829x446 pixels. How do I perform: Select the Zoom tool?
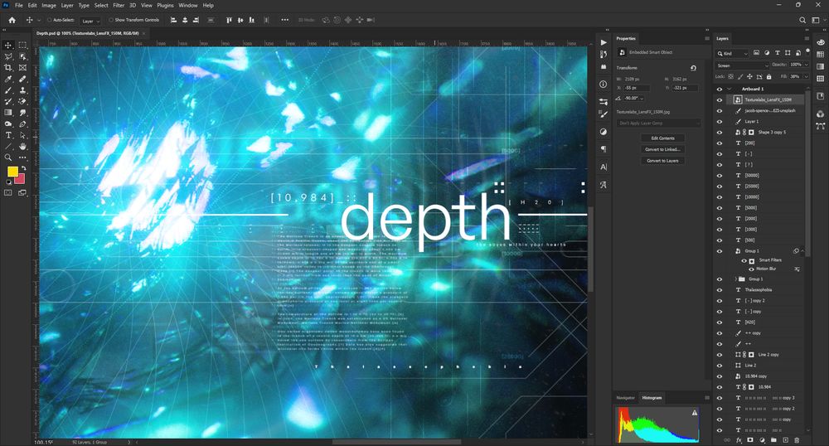coord(8,158)
